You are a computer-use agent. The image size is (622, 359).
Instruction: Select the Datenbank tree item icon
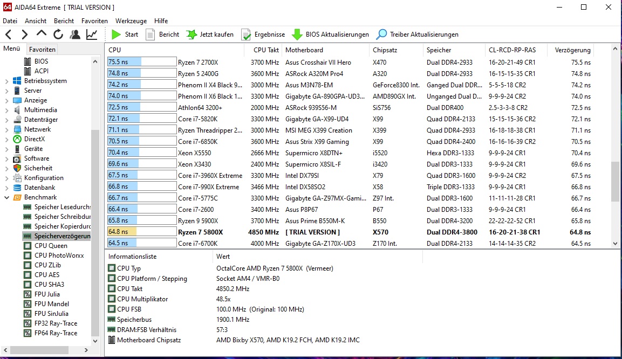pos(17,188)
